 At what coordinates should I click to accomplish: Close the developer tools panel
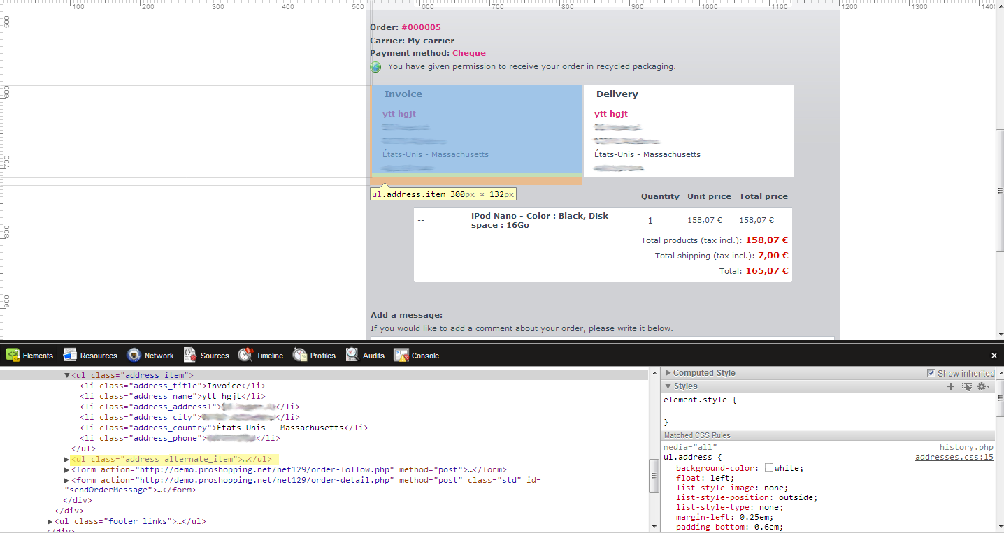coord(994,356)
